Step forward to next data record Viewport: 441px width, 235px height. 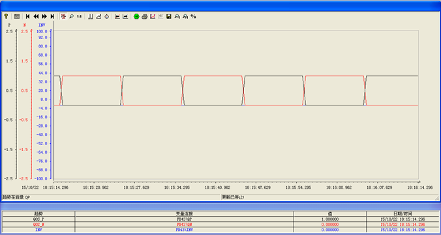tap(44, 16)
